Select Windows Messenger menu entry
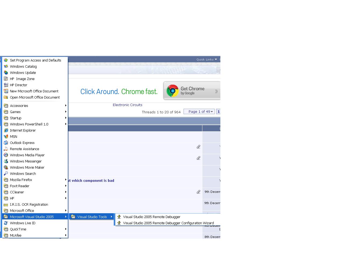This screenshot has width=344, height=275. 35,161
